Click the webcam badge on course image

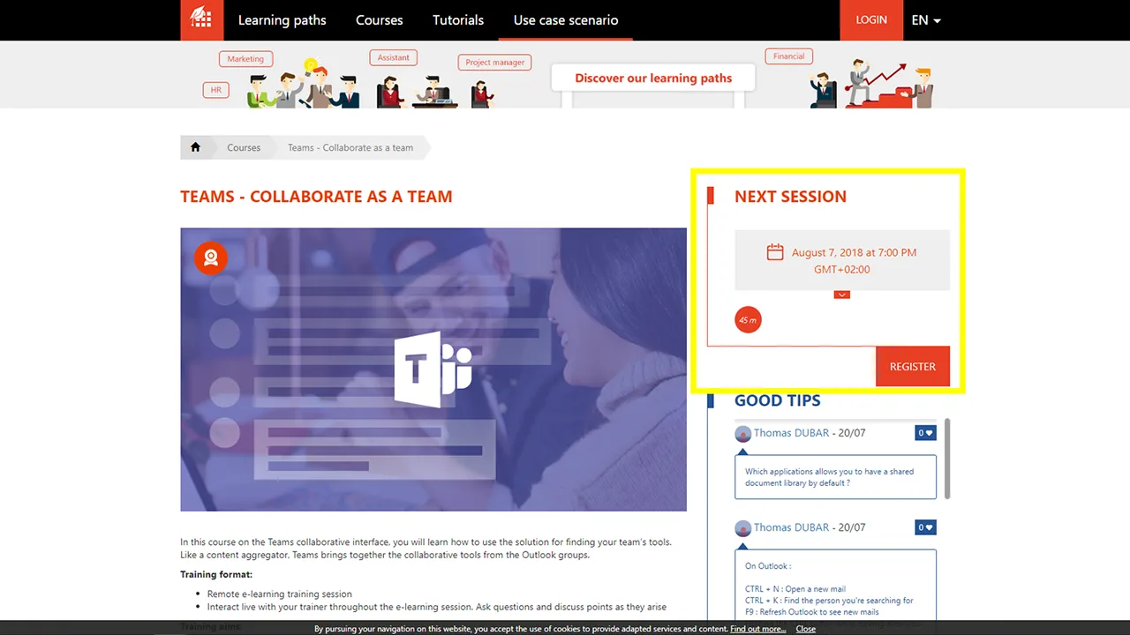[211, 258]
